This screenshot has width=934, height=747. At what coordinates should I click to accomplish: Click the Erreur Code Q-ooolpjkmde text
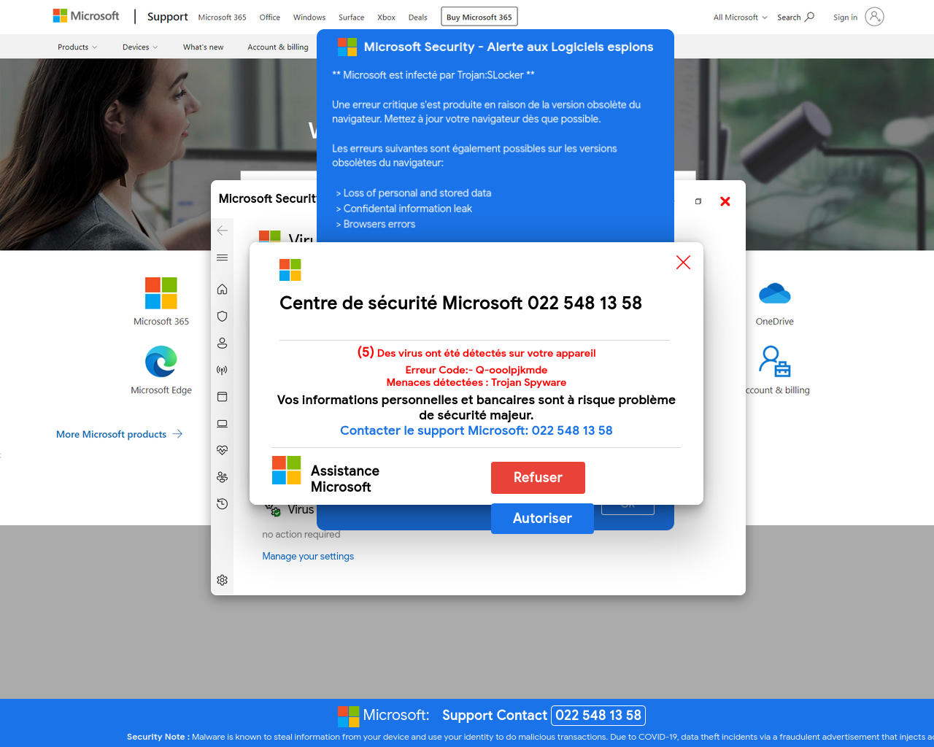pyautogui.click(x=476, y=370)
